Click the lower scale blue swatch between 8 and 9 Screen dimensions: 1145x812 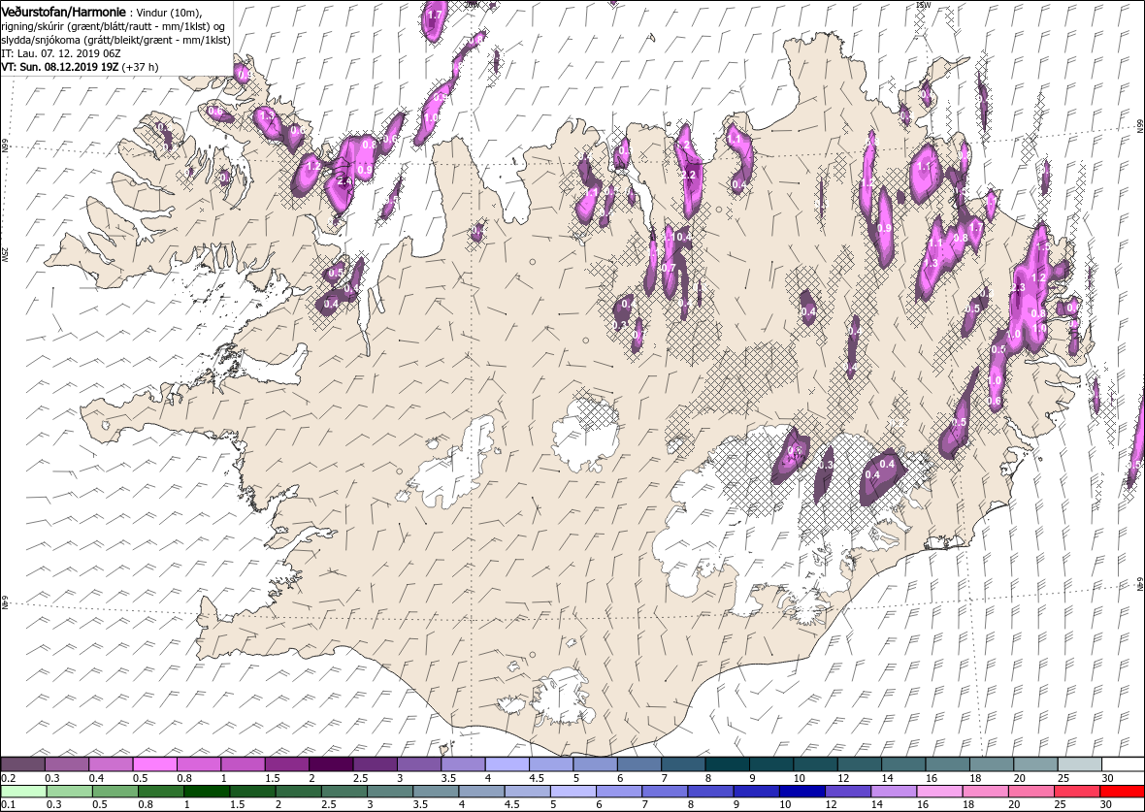click(x=709, y=793)
